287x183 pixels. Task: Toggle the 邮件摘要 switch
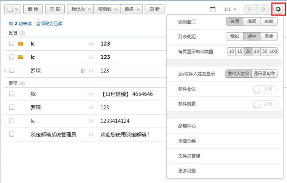[x=265, y=104]
